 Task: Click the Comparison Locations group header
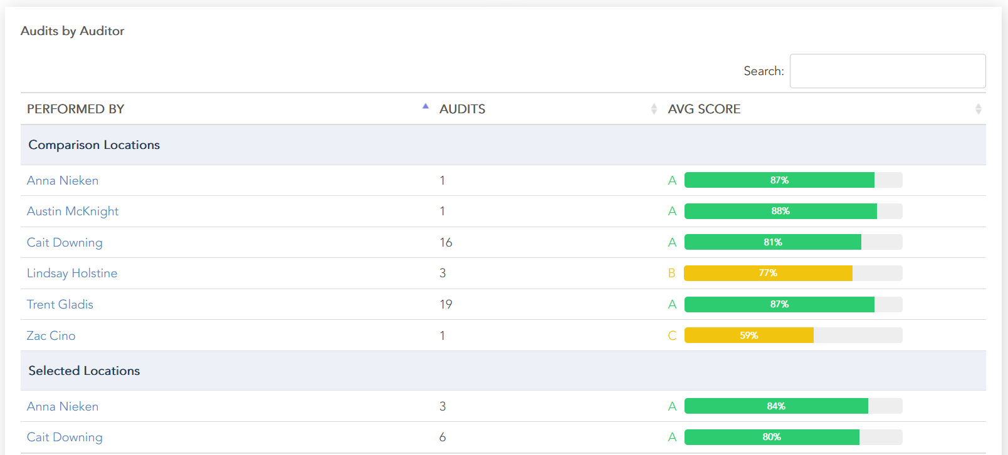(x=94, y=145)
